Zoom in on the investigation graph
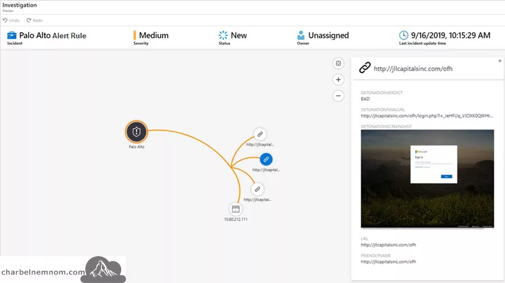The image size is (505, 283). pos(338,80)
